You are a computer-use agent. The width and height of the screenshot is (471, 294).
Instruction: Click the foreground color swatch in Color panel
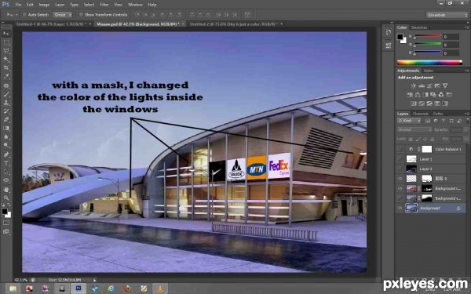tap(400, 37)
